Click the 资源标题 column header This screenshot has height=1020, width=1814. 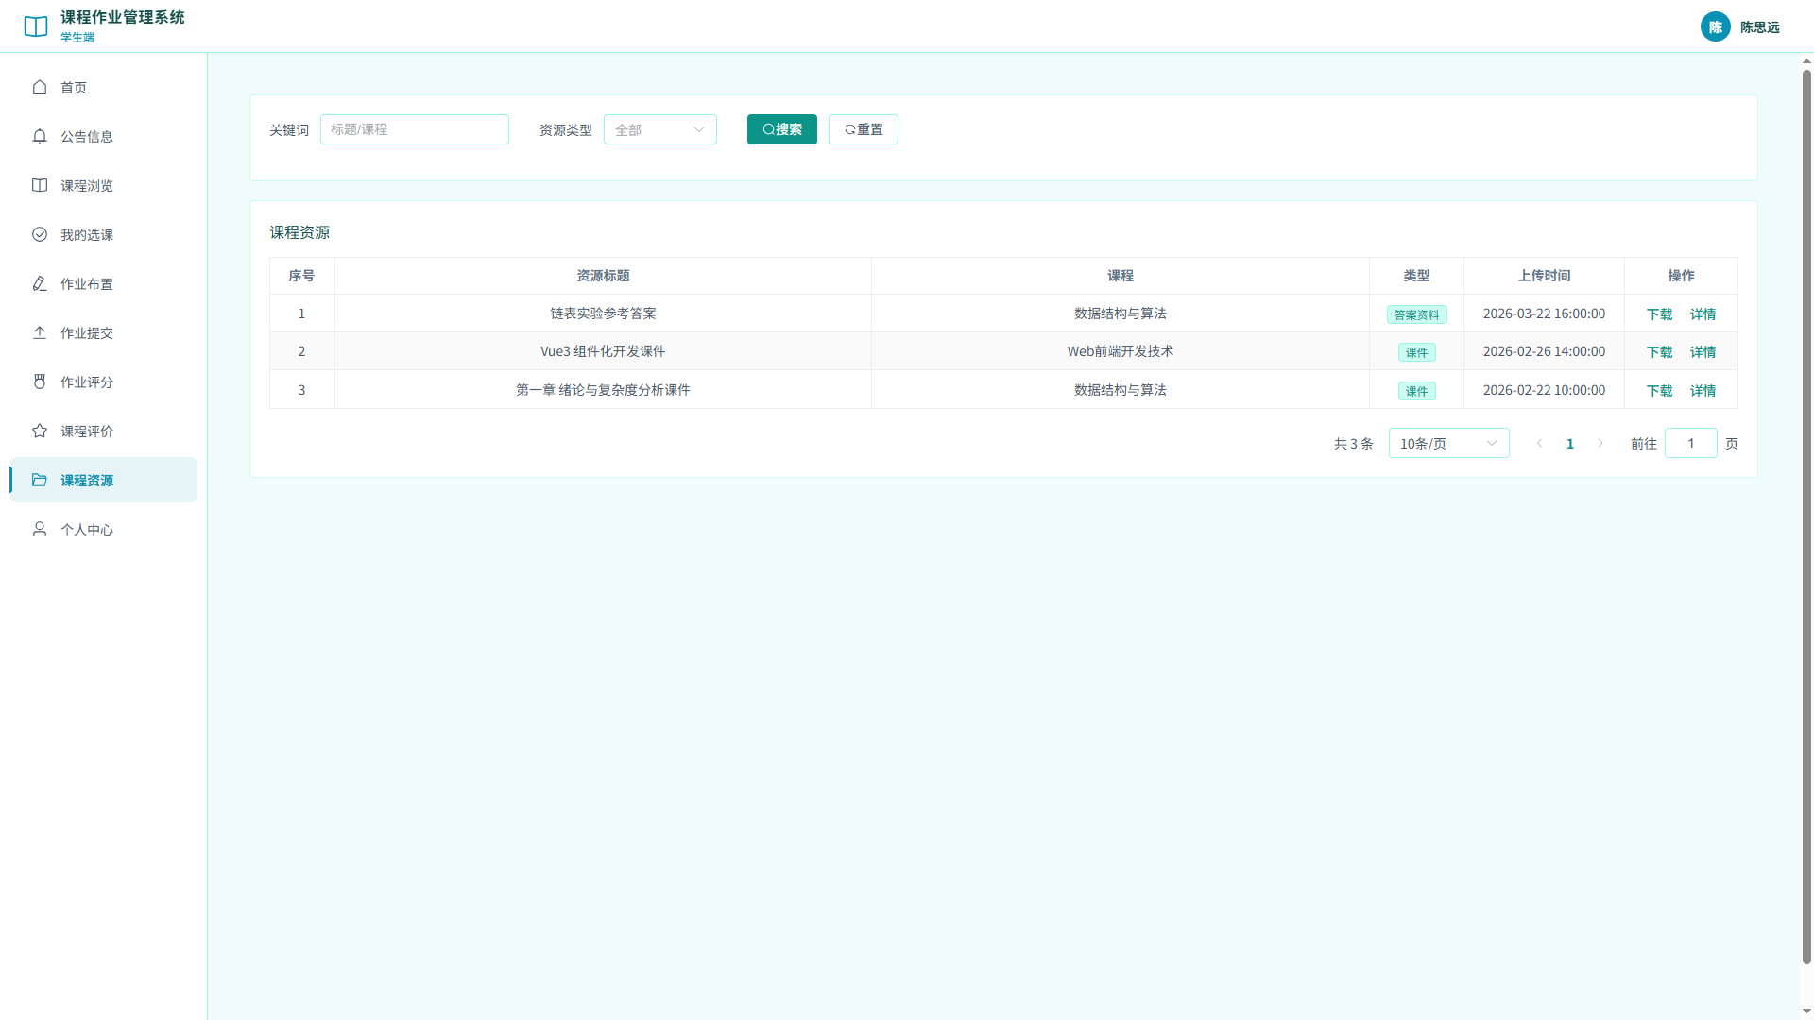point(604,276)
